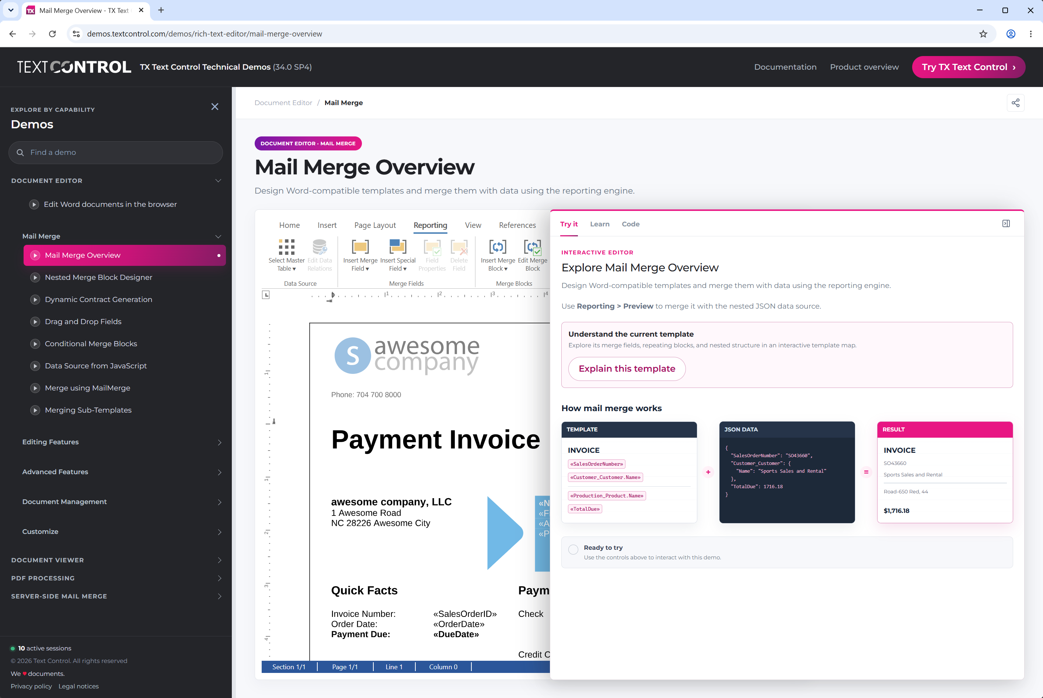Expand the PDF PROCESSING section
This screenshot has width=1043, height=698.
(x=219, y=578)
